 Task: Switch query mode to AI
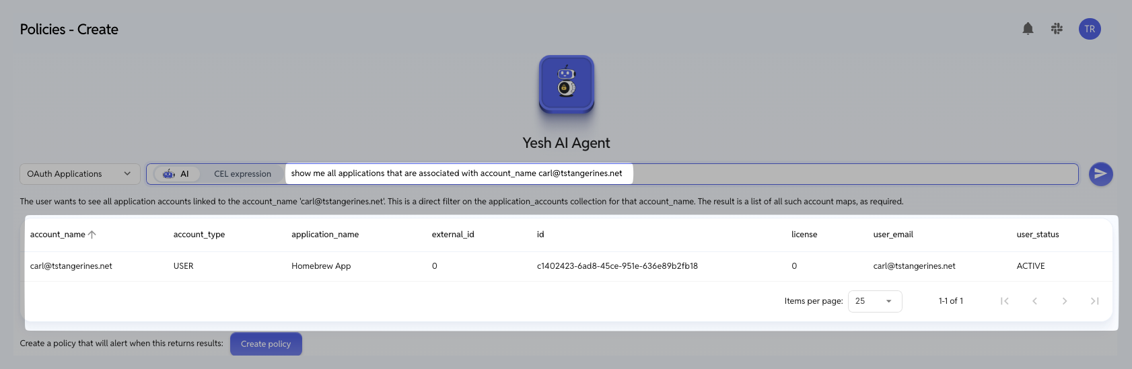176,174
